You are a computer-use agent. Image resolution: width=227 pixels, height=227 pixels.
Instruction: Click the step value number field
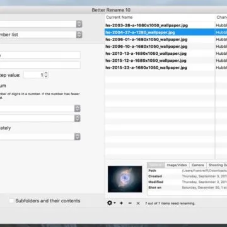(x=33, y=75)
